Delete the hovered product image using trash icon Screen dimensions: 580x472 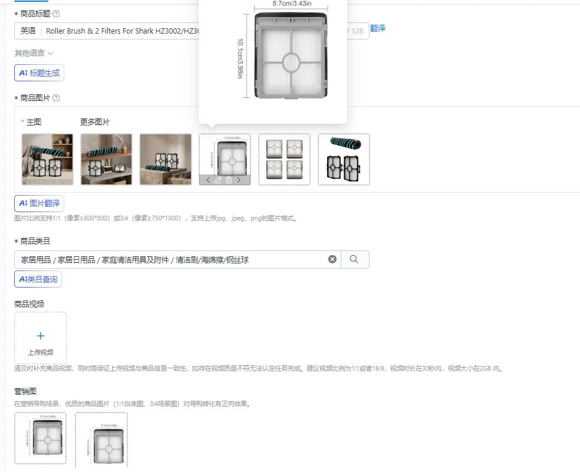point(229,180)
